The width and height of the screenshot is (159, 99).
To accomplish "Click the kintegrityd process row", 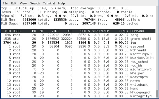I will click(x=78, y=96).
